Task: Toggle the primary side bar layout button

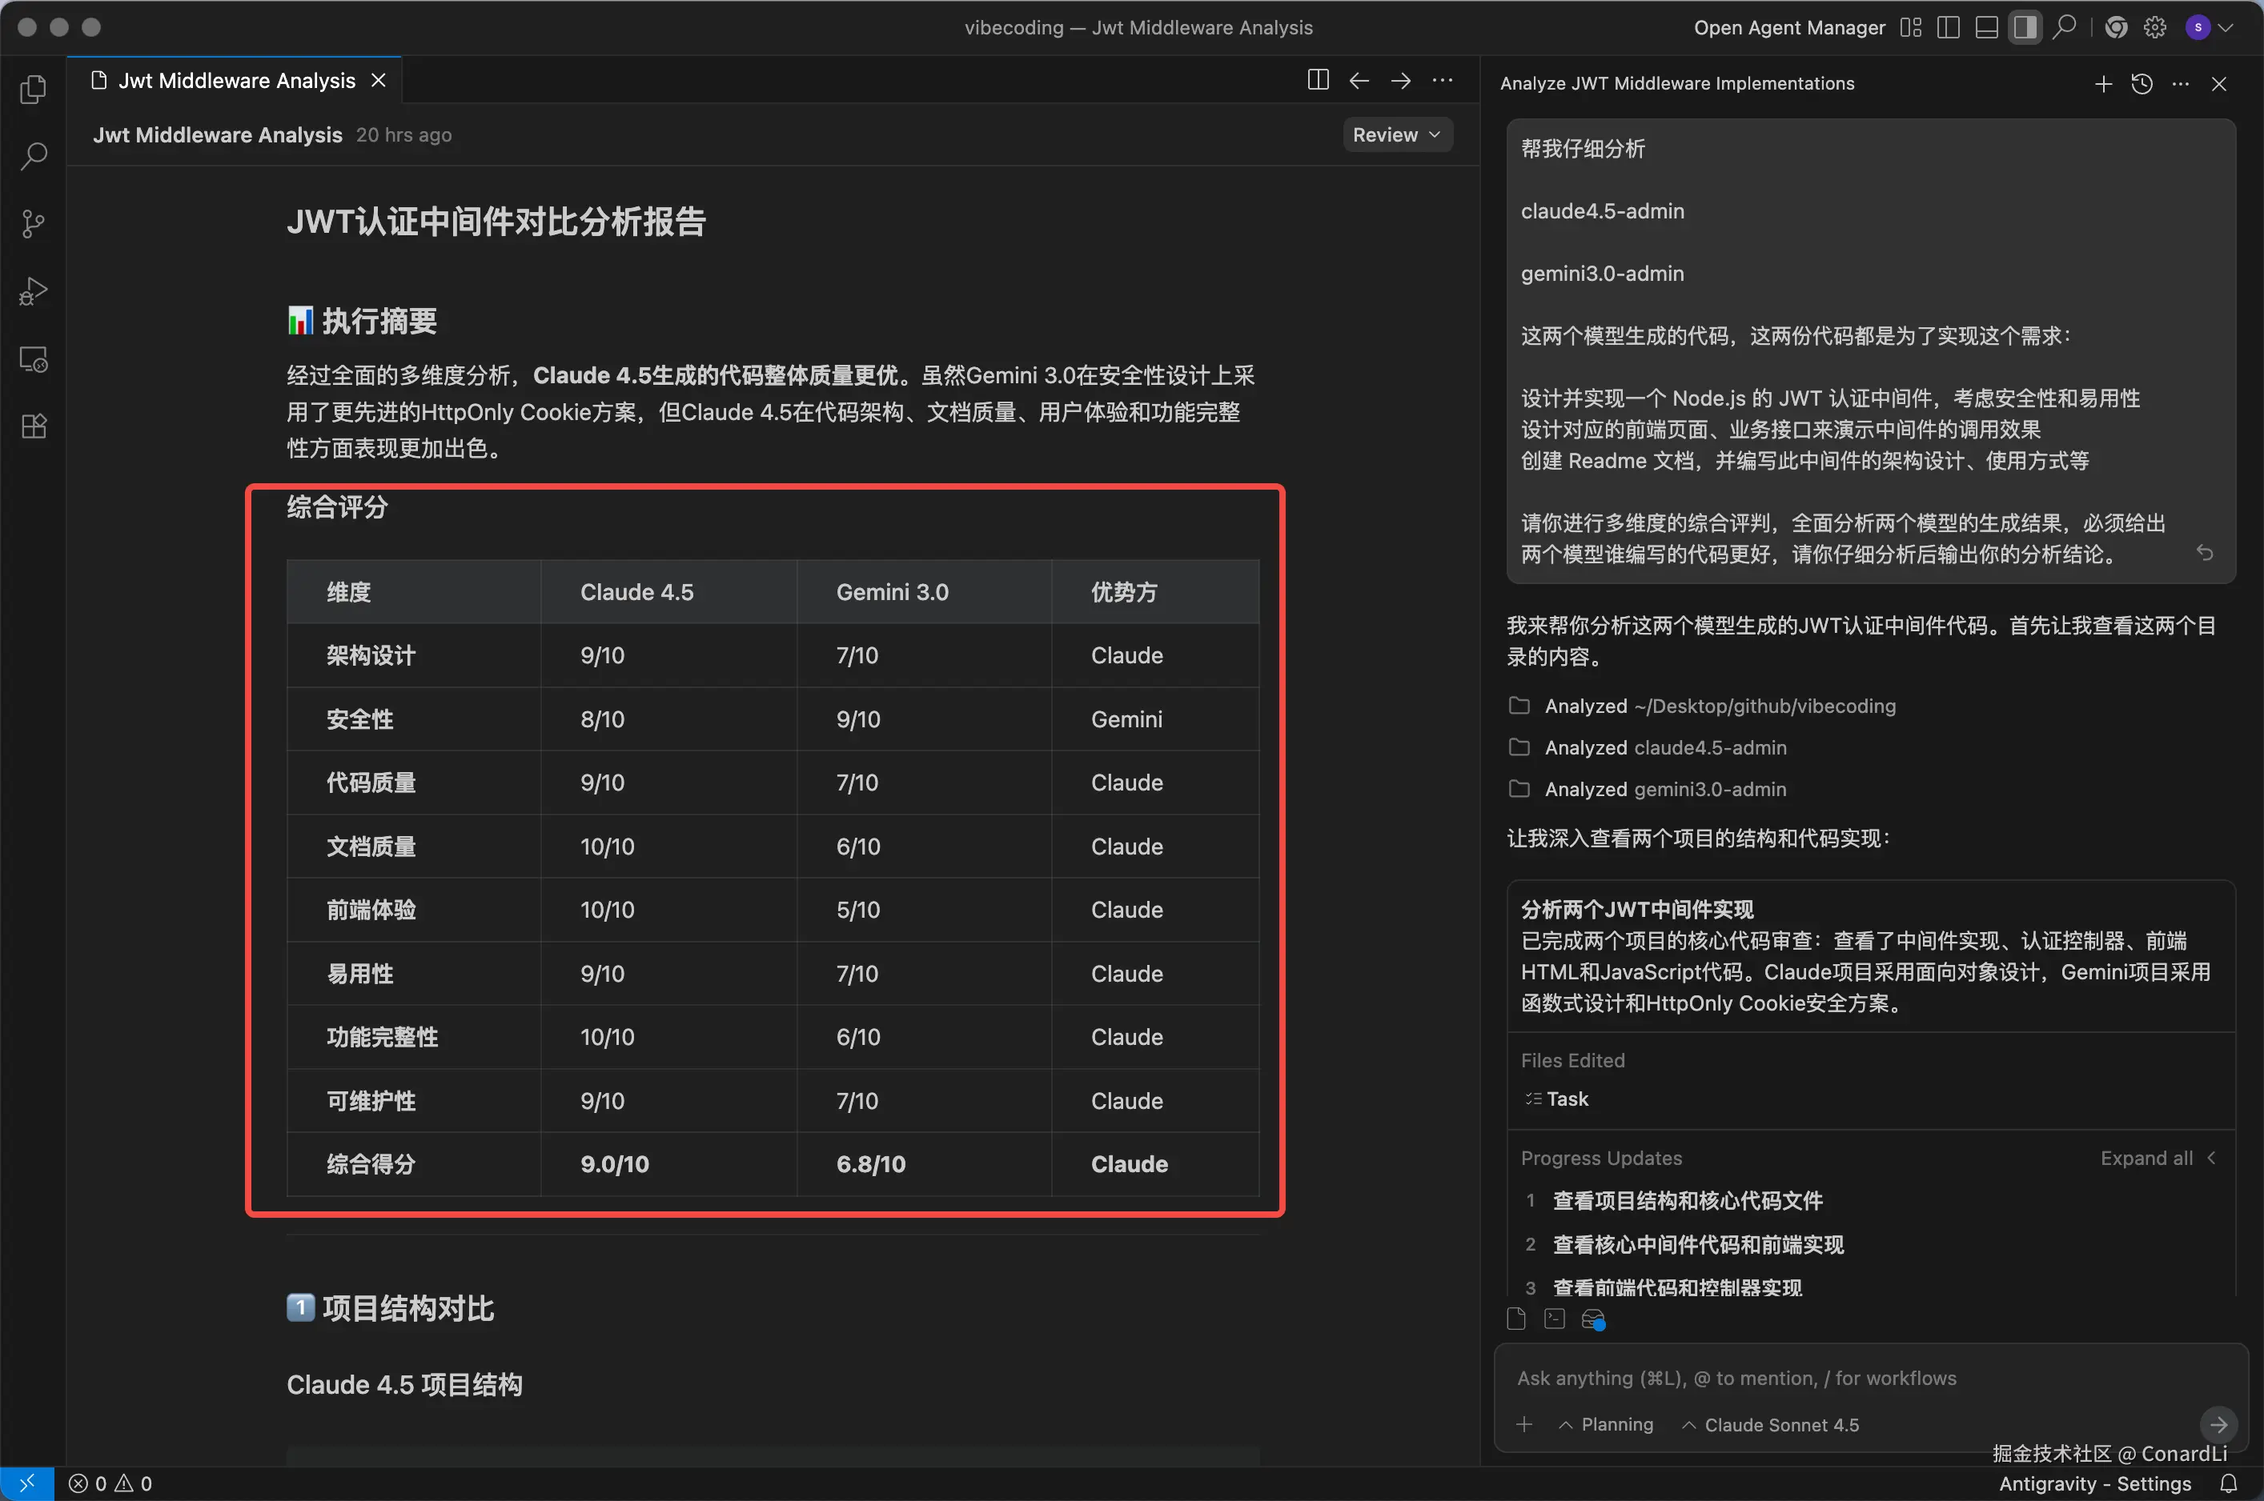Action: pos(1948,28)
